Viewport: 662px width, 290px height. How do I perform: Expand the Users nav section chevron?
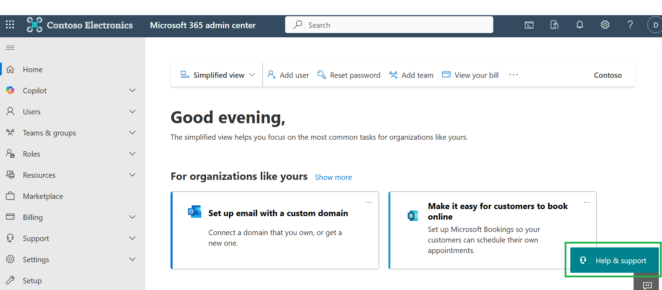133,112
